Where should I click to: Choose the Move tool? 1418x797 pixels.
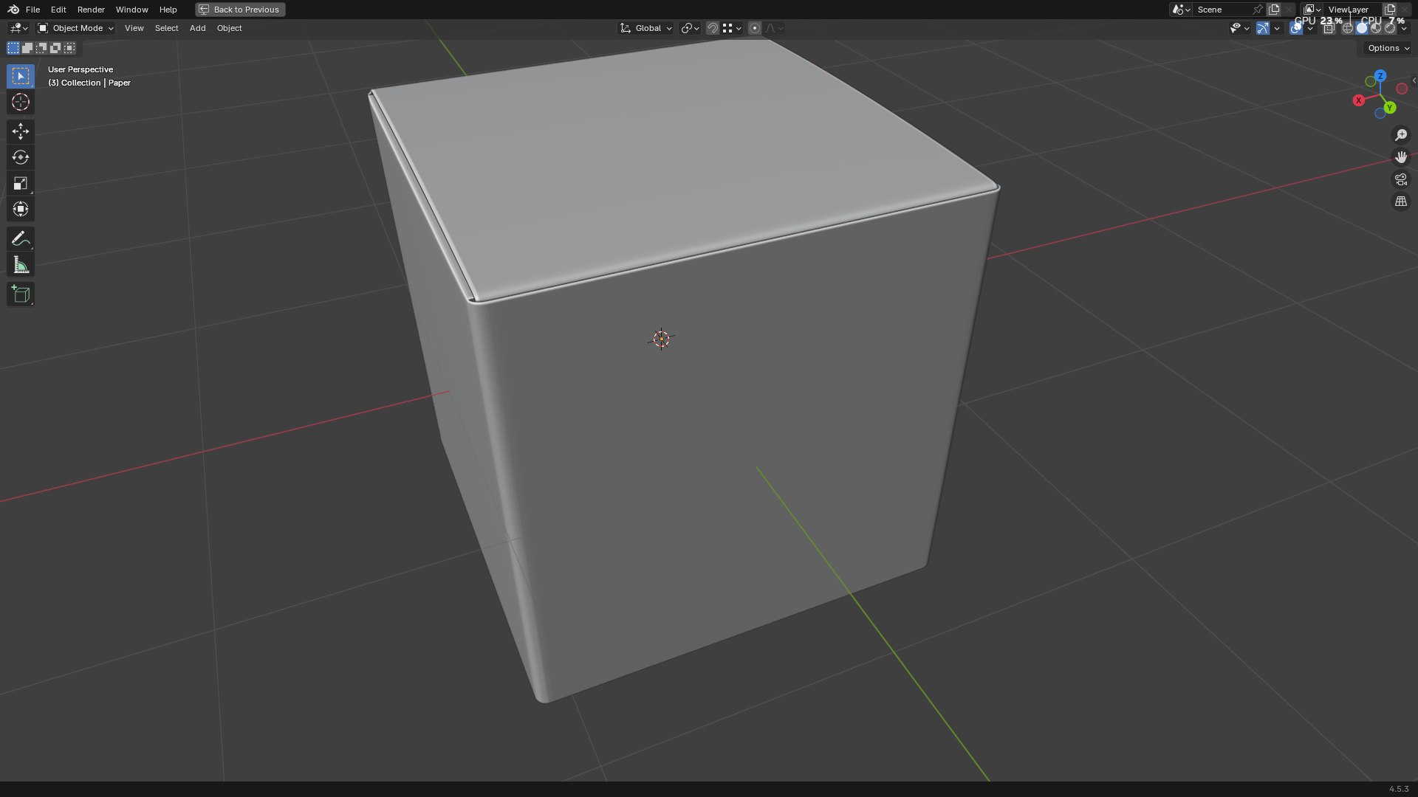(21, 131)
